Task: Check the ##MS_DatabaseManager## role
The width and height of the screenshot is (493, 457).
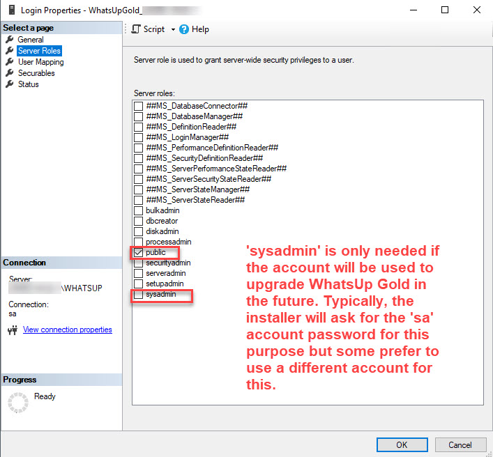Action: (138, 116)
